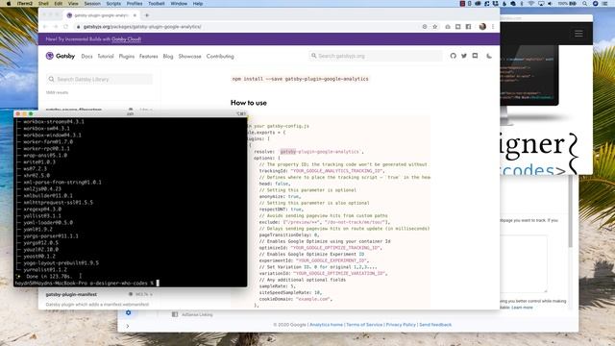
Task: Close the gatsby-plugin-google-analytics tab
Action: click(x=135, y=15)
